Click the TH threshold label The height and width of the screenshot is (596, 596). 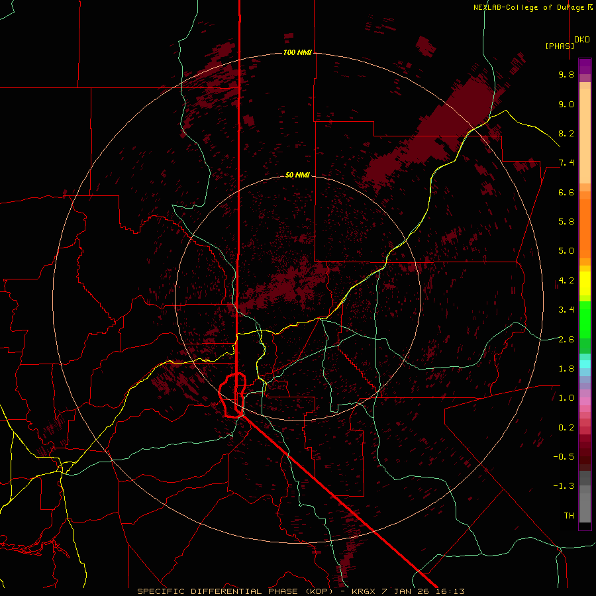[569, 516]
